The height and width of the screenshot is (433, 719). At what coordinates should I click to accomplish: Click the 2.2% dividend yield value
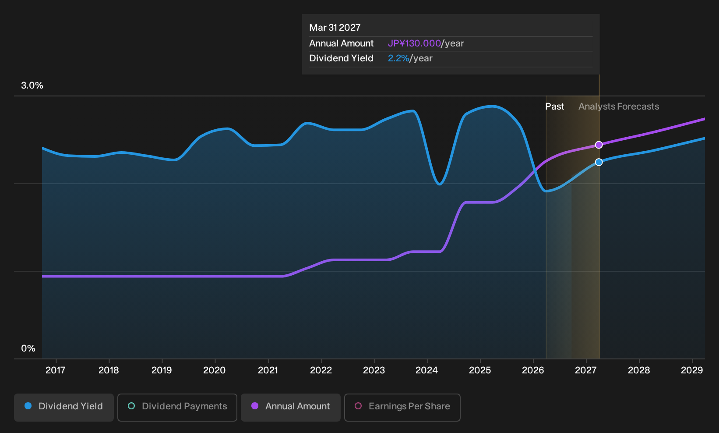[x=398, y=58]
